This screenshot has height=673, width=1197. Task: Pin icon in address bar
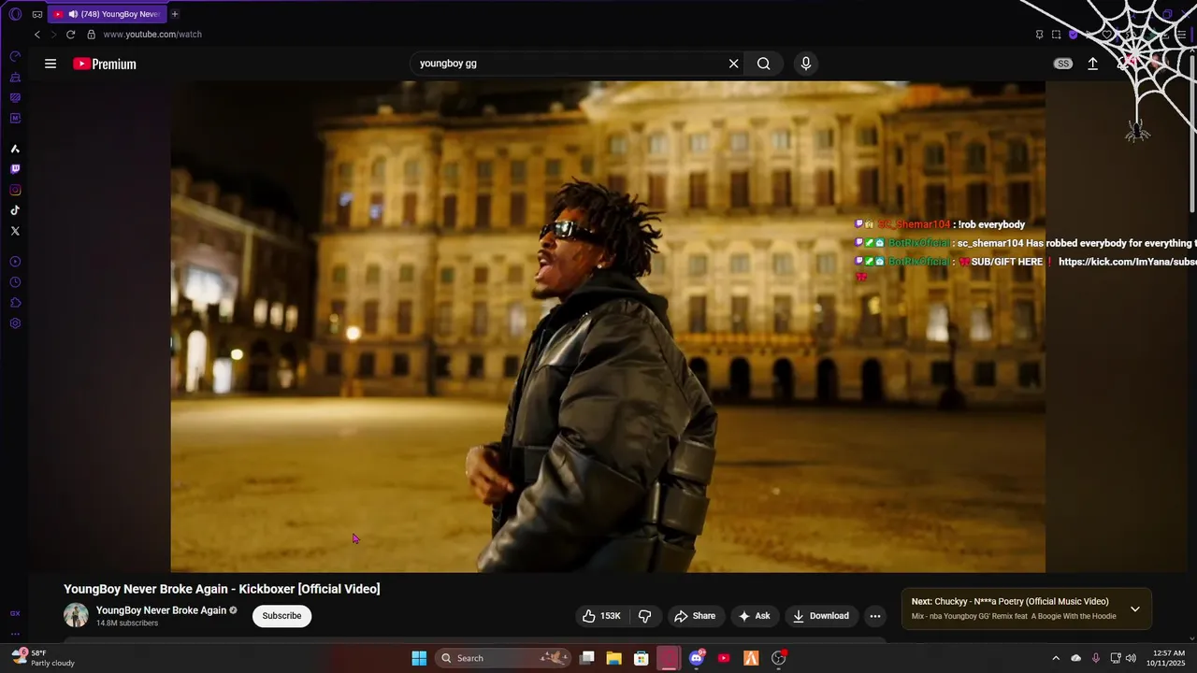tap(1039, 35)
